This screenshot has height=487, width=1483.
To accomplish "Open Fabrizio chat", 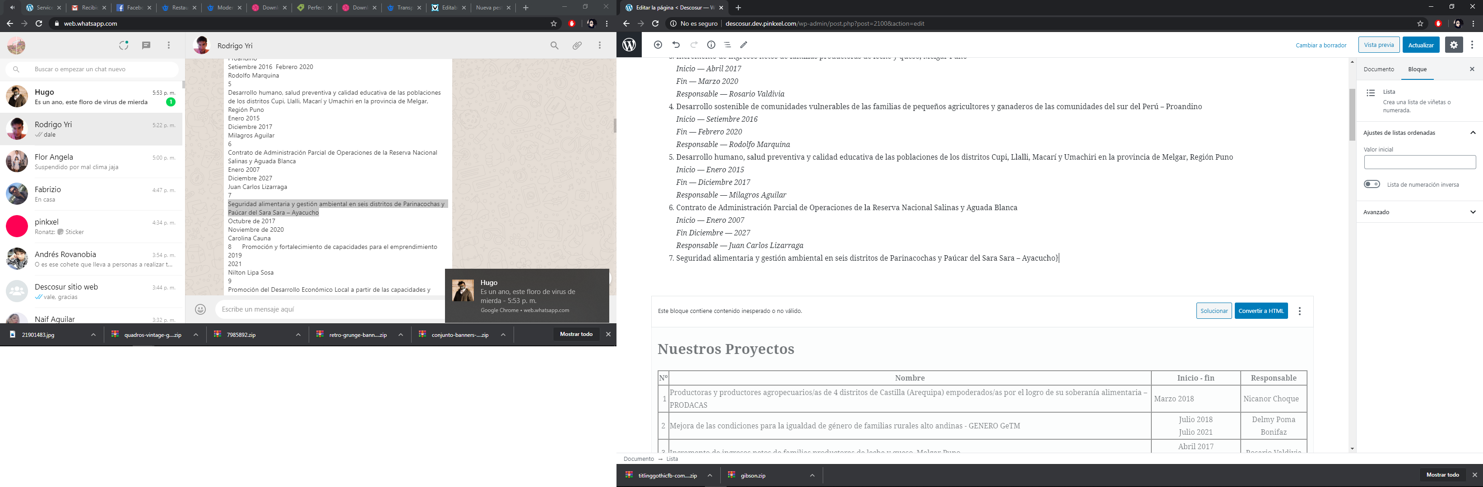I will coord(91,194).
